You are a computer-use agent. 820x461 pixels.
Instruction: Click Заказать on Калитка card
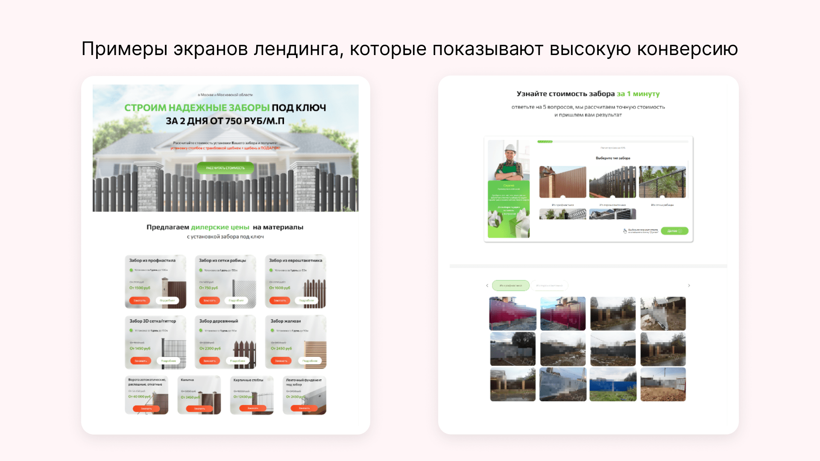click(x=199, y=408)
